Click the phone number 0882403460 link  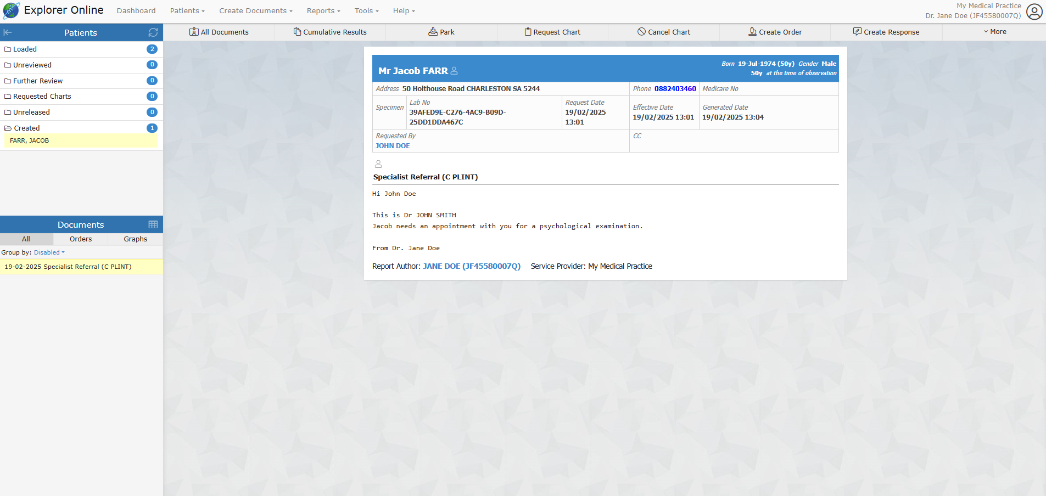(x=675, y=88)
